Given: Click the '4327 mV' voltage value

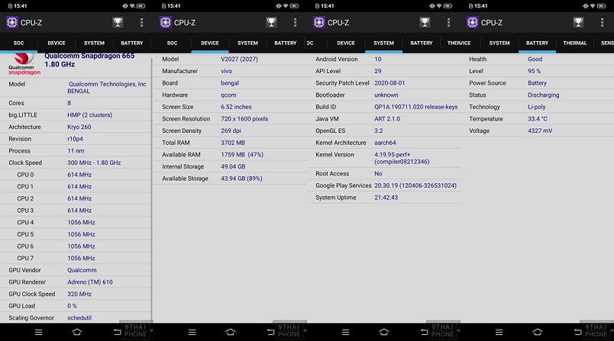Looking at the screenshot, I should 540,130.
